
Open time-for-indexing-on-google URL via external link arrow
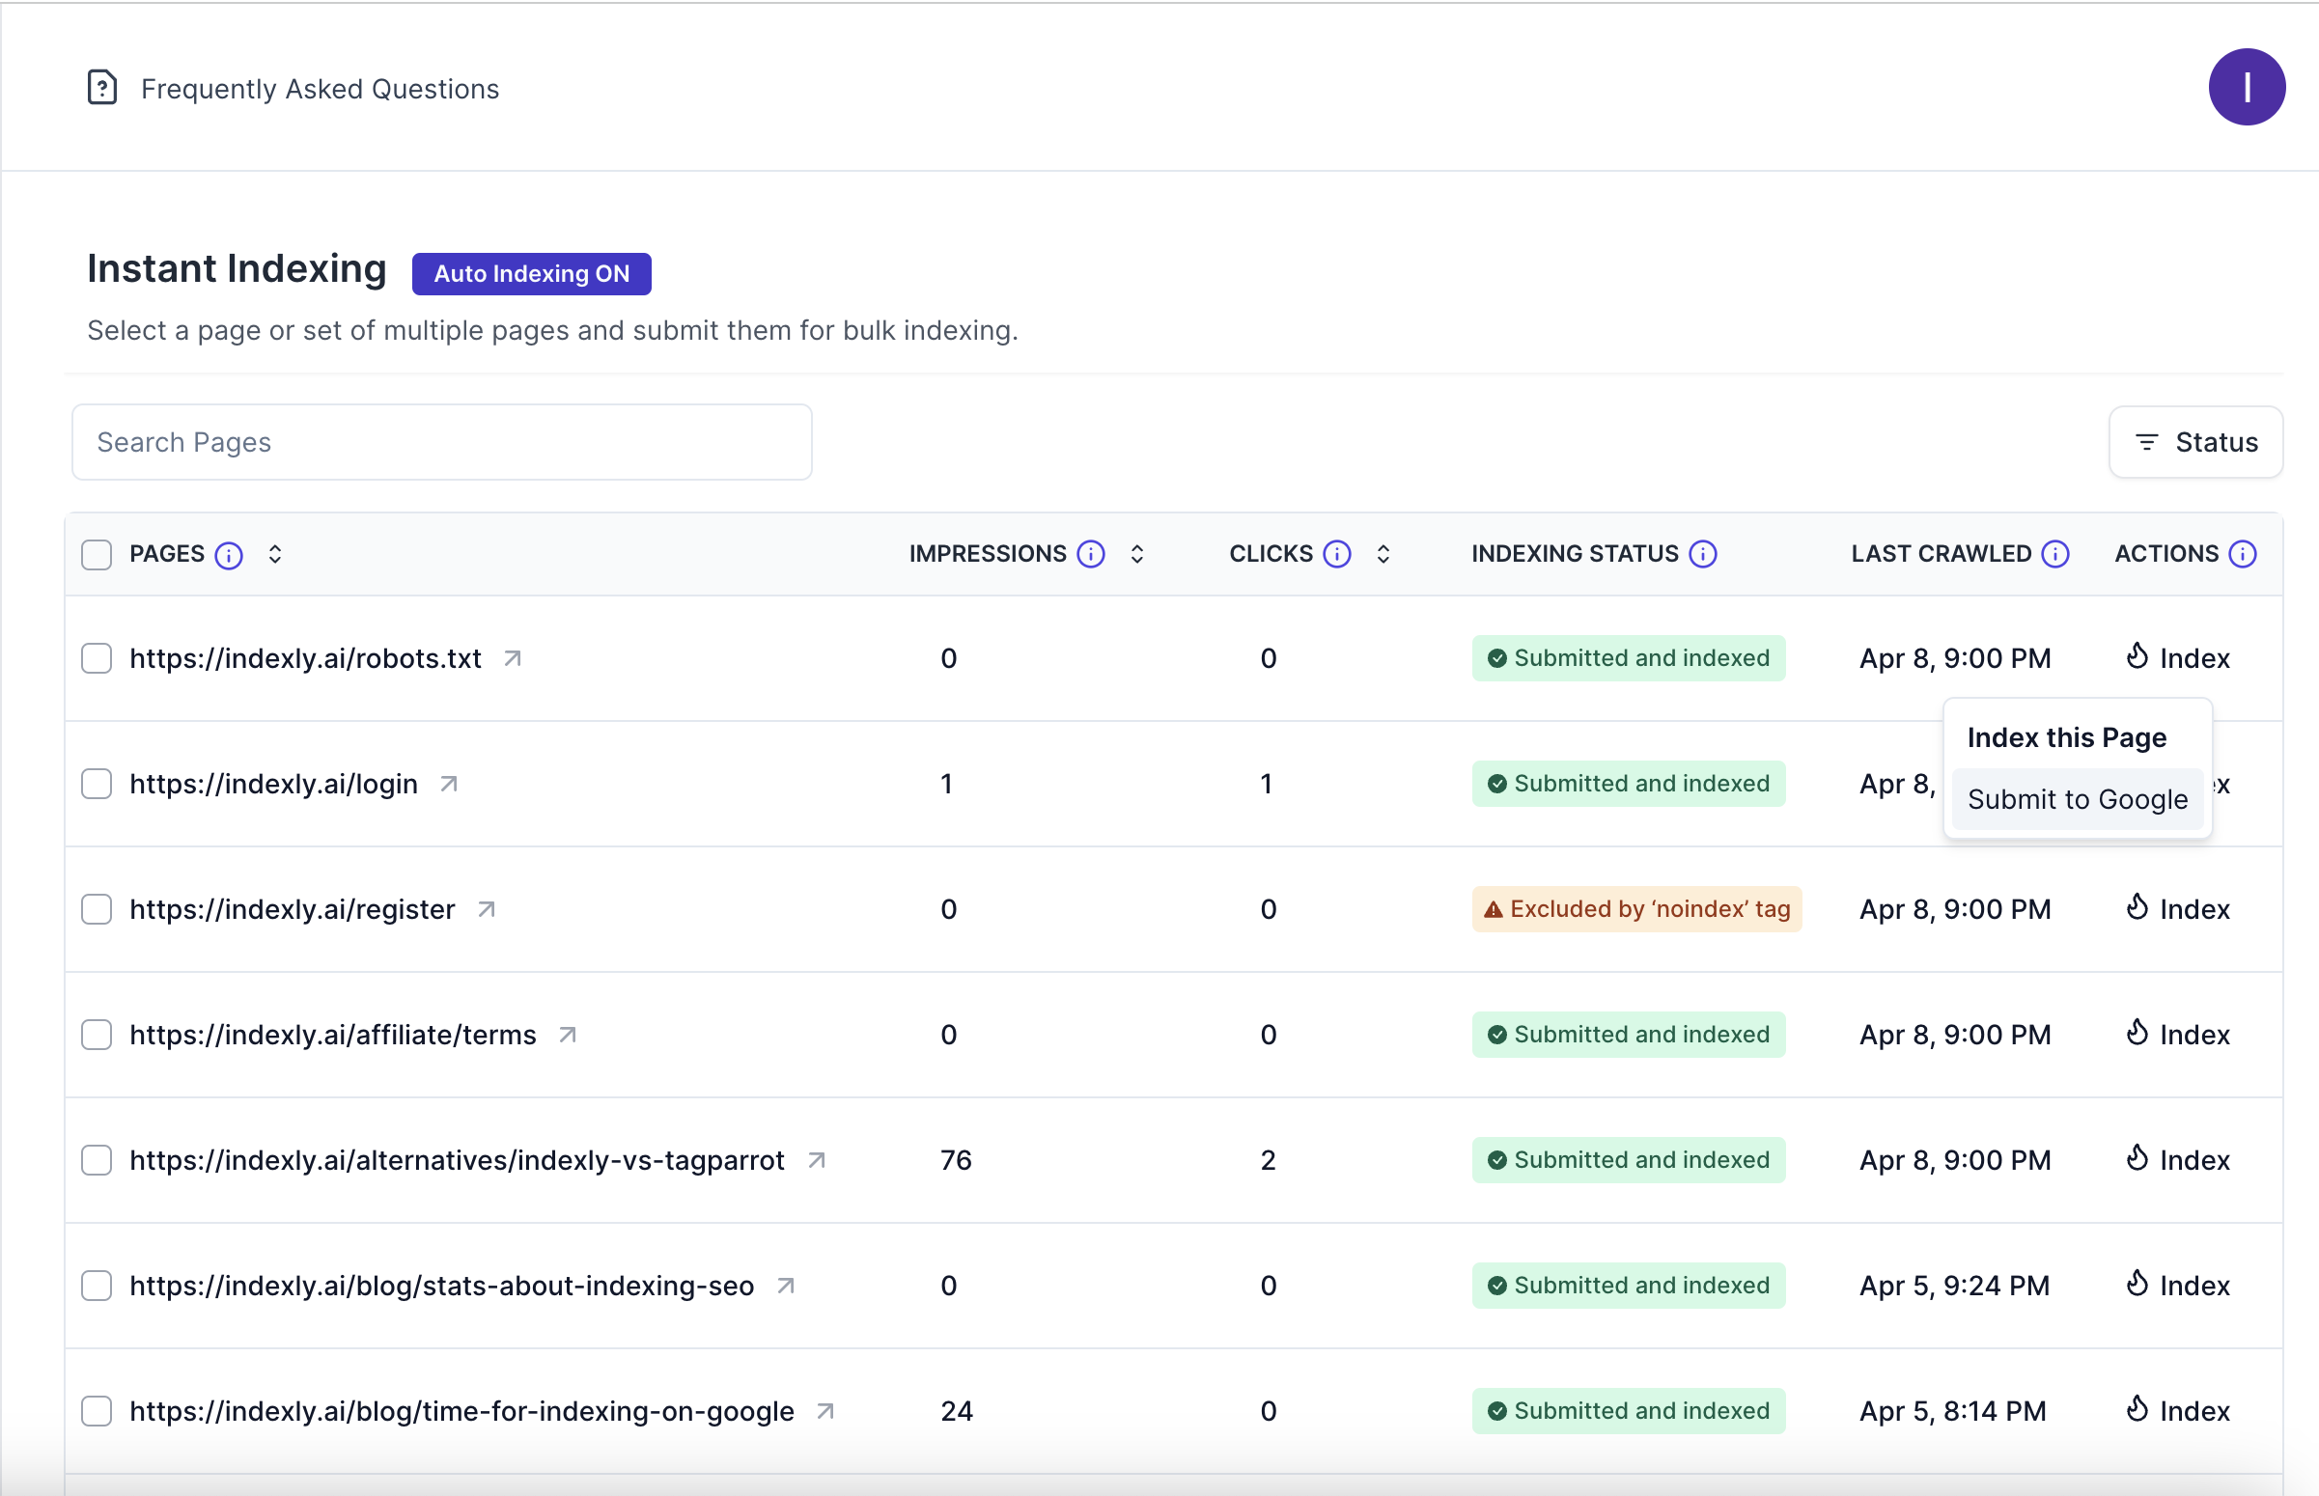[825, 1410]
